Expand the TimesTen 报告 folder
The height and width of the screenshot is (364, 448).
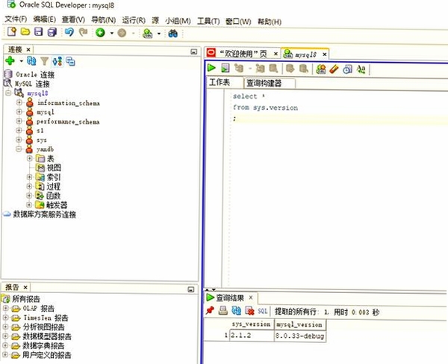click(x=5, y=318)
